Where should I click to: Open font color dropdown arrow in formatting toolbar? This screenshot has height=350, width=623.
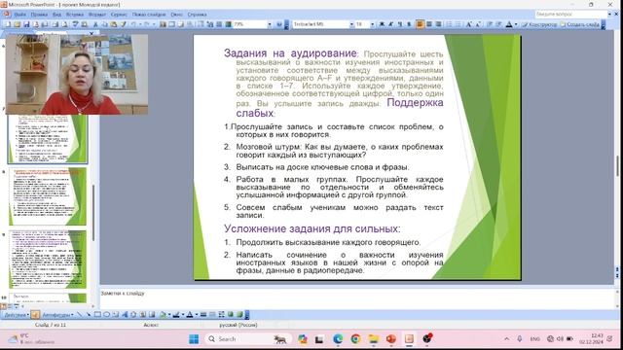click(x=515, y=24)
